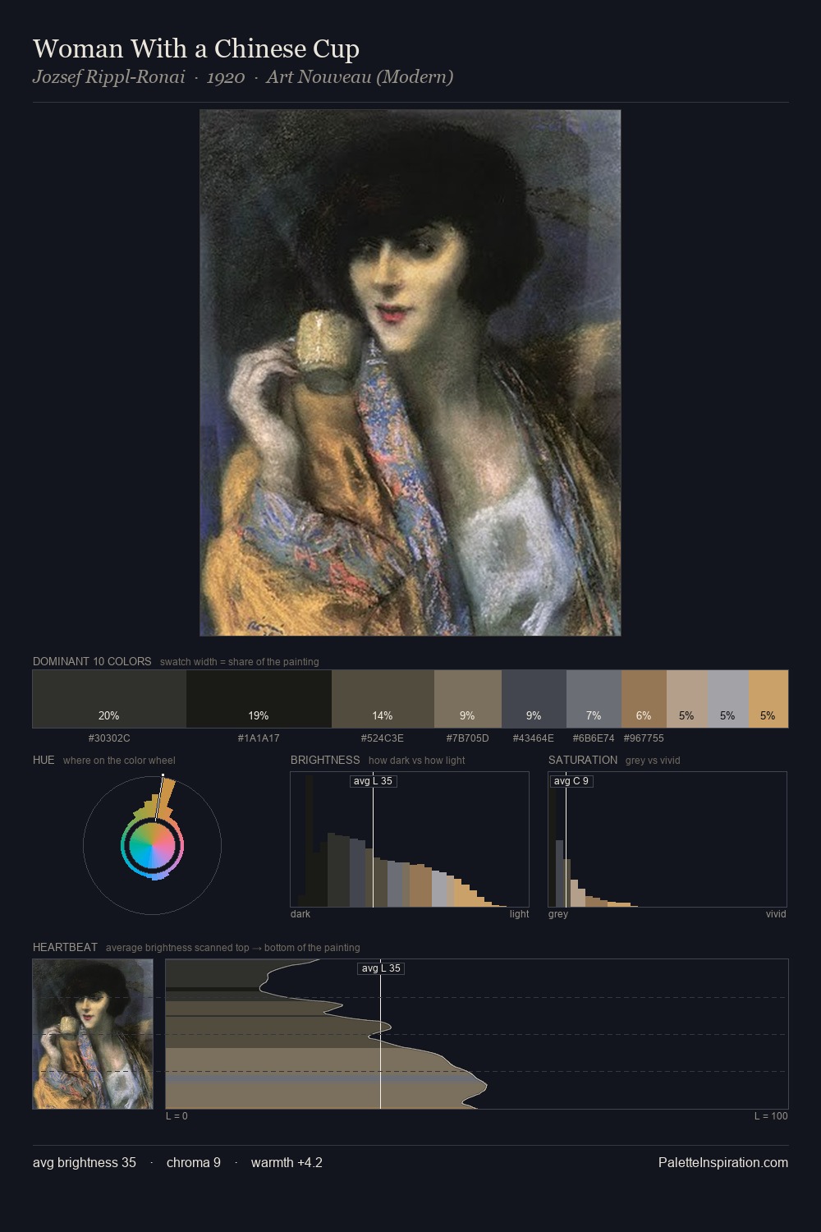Click the style Art Nouveau (Modern)
The height and width of the screenshot is (1232, 821).
360,77
